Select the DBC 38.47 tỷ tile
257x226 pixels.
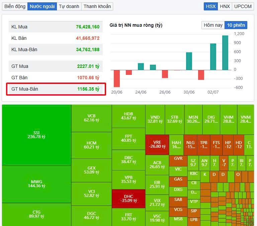click(x=128, y=160)
